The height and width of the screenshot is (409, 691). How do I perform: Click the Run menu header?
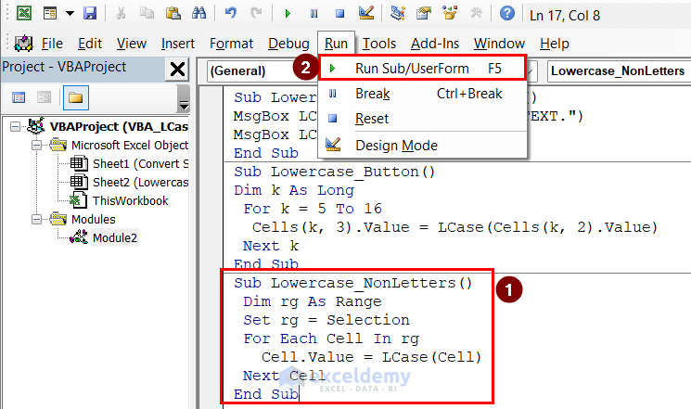coord(336,44)
